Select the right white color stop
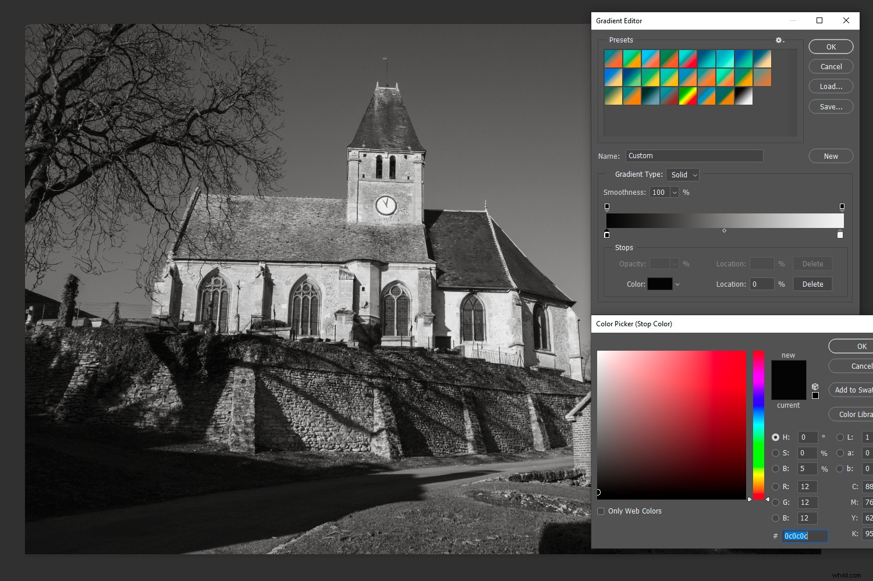Screen dimensions: 873x581 click(x=840, y=234)
